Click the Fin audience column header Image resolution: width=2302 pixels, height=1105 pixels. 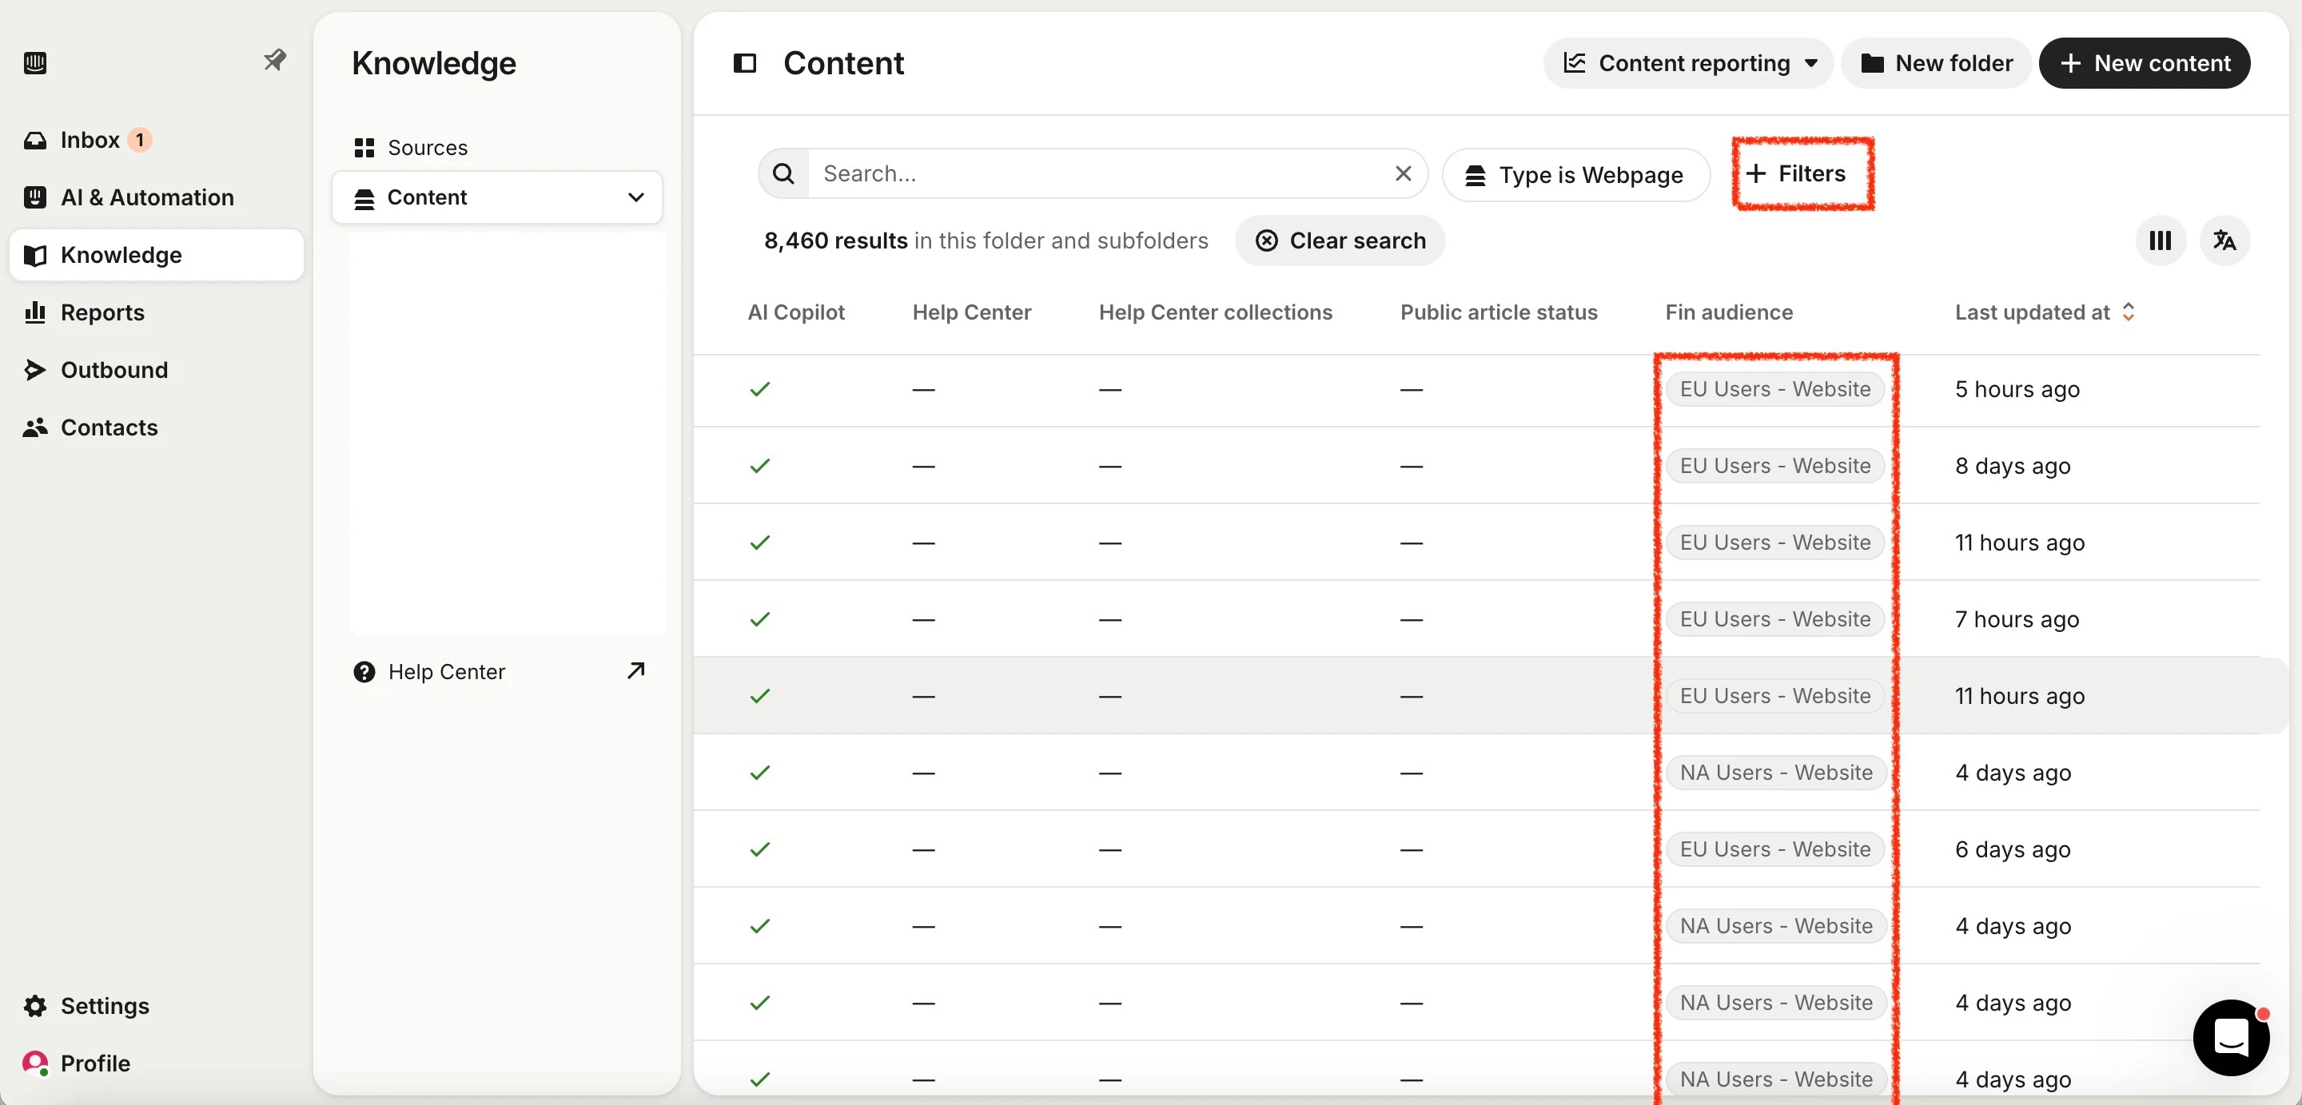pos(1728,312)
